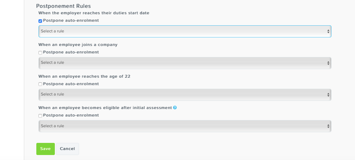Click arrow icon on age of 22 rule selector
This screenshot has height=160, width=355.
[328, 95]
